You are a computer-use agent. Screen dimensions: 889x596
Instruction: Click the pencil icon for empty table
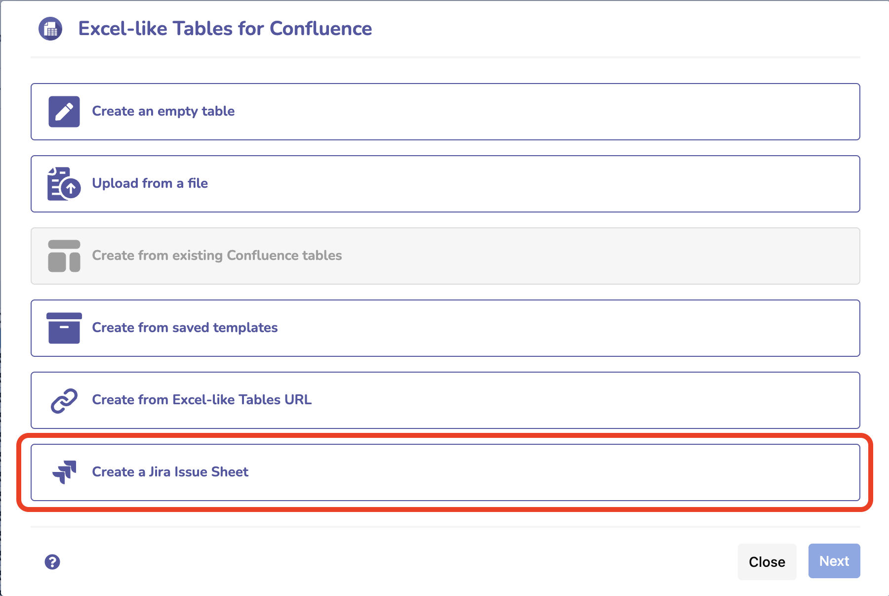click(x=64, y=112)
